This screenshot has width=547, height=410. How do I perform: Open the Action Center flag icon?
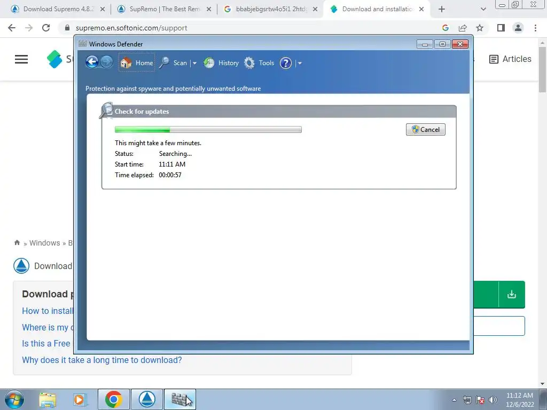[480, 400]
